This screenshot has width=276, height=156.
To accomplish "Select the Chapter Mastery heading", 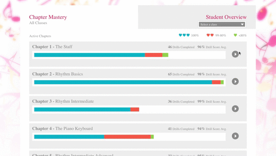I will (x=48, y=17).
